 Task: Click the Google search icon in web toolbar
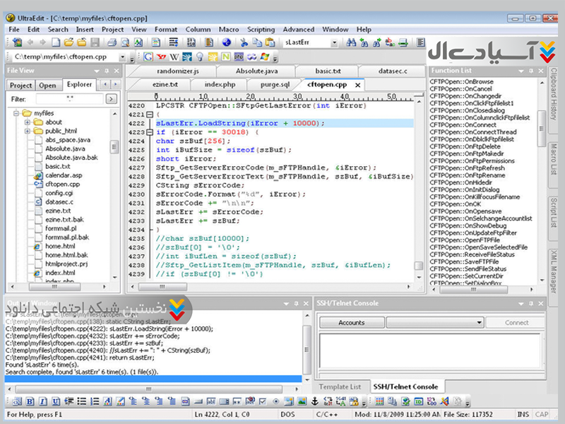coord(149,57)
